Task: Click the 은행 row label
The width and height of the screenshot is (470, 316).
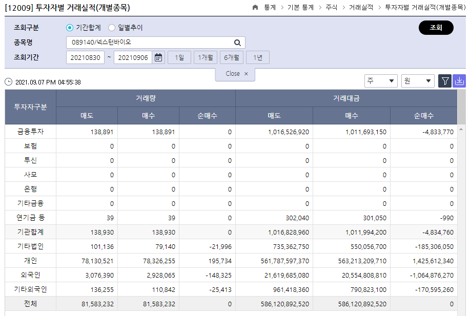Action: click(31, 189)
